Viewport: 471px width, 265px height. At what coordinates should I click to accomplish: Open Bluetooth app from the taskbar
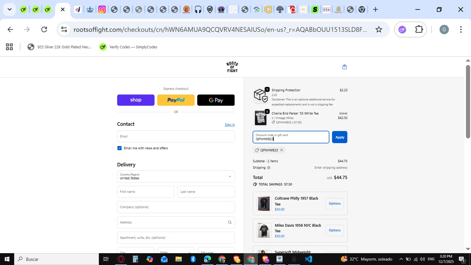(x=193, y=259)
